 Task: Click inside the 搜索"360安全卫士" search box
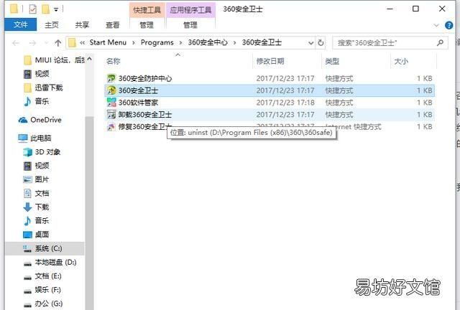tap(390, 43)
